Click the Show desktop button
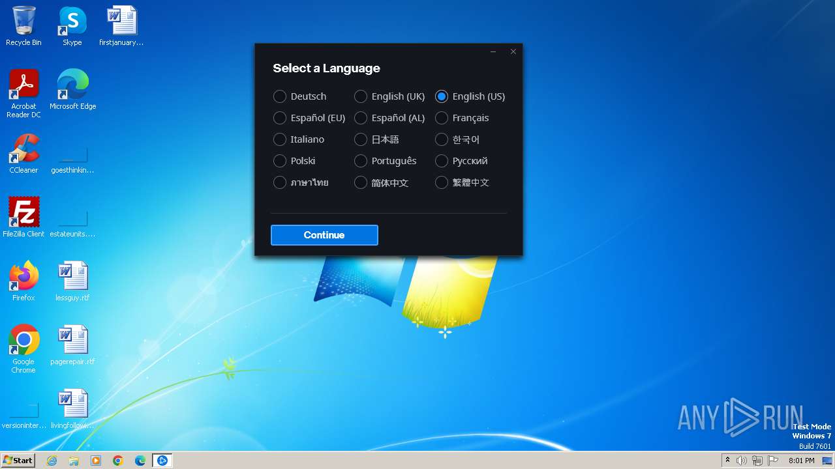 pyautogui.click(x=828, y=461)
